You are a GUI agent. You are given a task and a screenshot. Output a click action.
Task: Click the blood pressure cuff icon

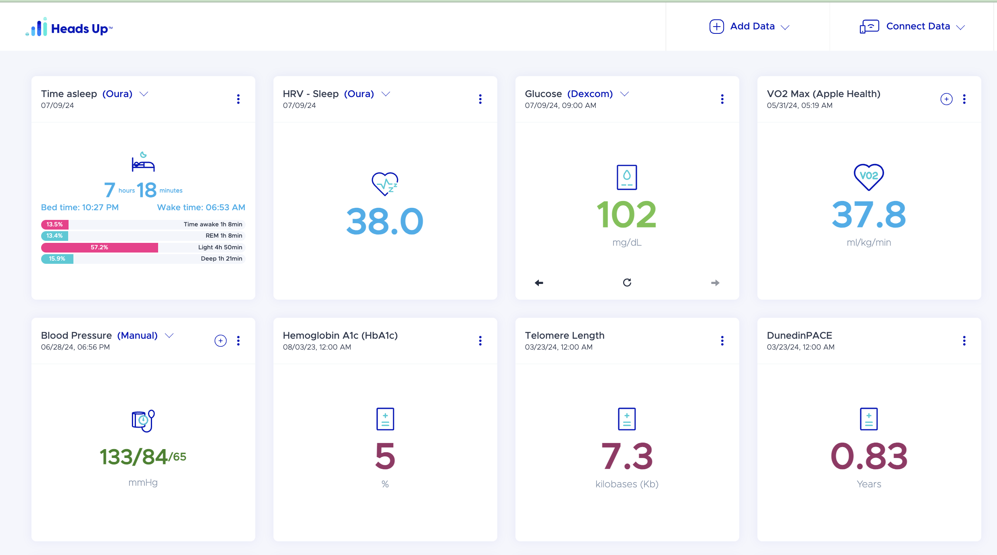coord(143,421)
